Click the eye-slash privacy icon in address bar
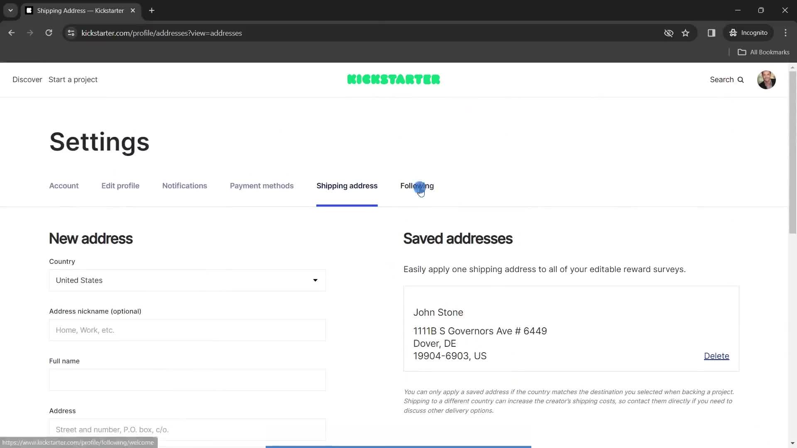Screen dimensions: 797x448 (669, 33)
